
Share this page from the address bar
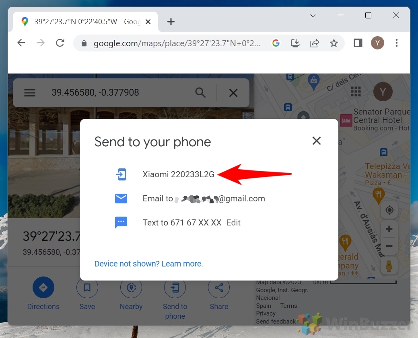(x=315, y=43)
